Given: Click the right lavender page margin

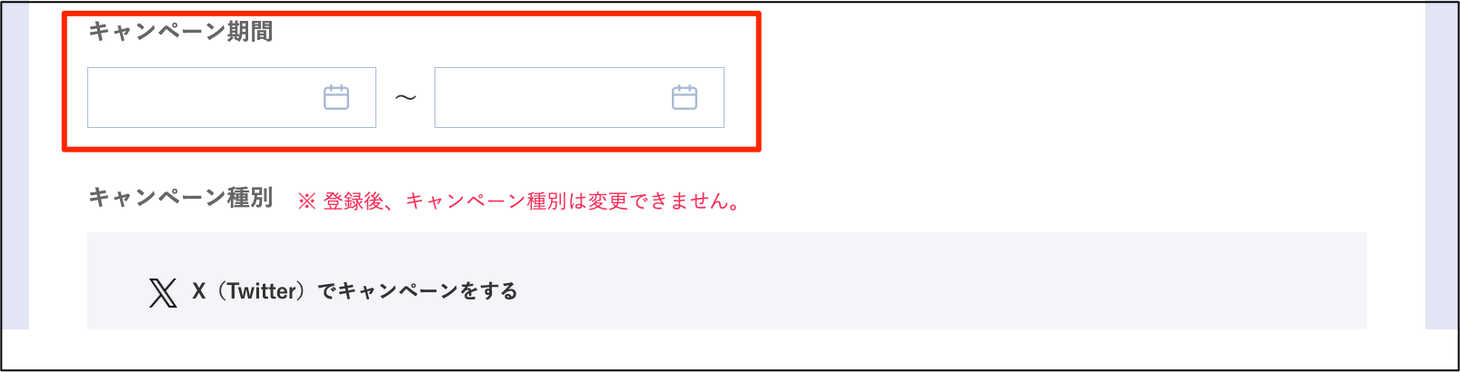Looking at the screenshot, I should pyautogui.click(x=1441, y=165).
